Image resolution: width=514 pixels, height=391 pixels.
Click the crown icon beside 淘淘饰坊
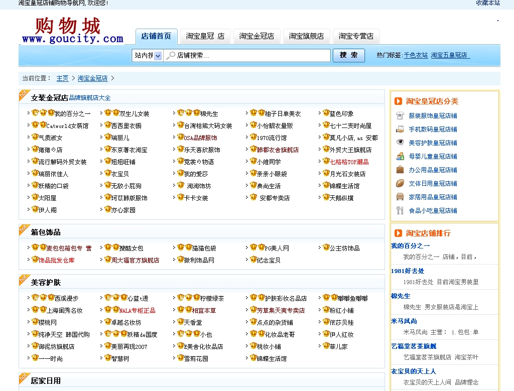pyautogui.click(x=181, y=185)
